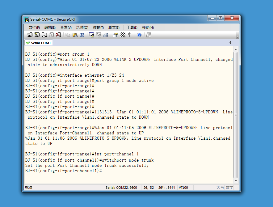Open the 文件(F) menu
The height and width of the screenshot is (207, 273).
coord(34,27)
